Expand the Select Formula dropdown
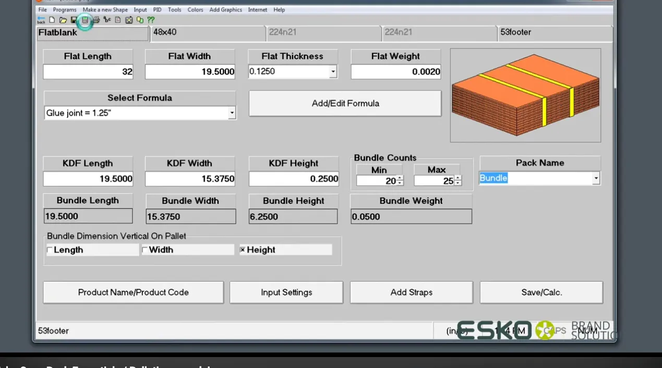The image size is (662, 368). pos(232,113)
